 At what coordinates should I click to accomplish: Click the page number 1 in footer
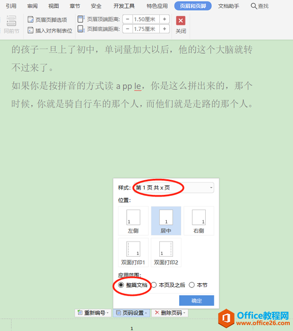coord(132,328)
